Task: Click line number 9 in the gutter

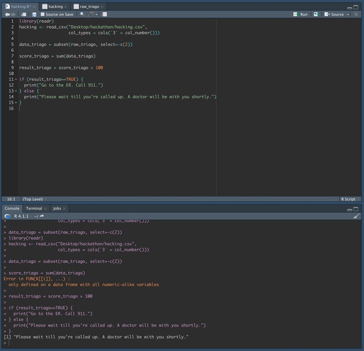Action: pyautogui.click(x=12, y=68)
